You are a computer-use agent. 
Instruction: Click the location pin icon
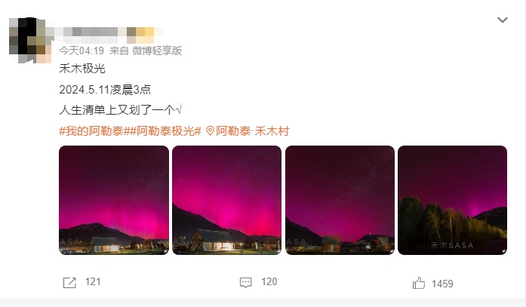[210, 131]
